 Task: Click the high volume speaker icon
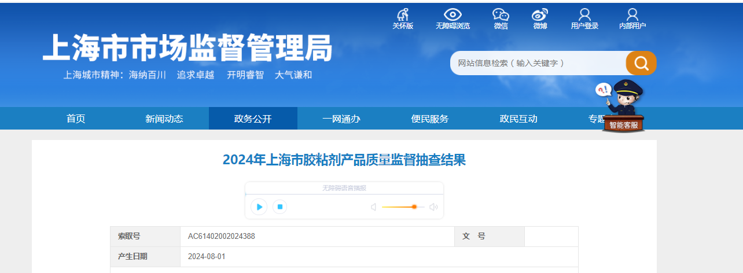(433, 207)
